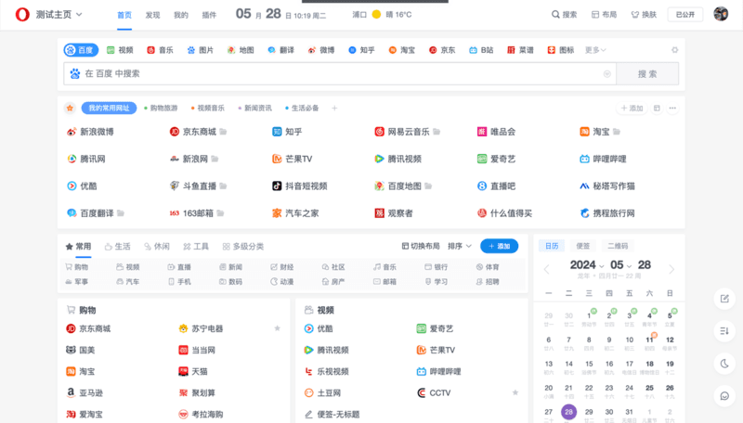This screenshot has height=423, width=743.
Task: Select 百度 search engine
Action: (x=81, y=50)
